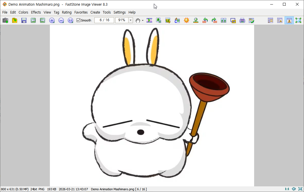This screenshot has width=304, height=192.
Task: Rotate image left 90 degrees
Action: (x=205, y=20)
